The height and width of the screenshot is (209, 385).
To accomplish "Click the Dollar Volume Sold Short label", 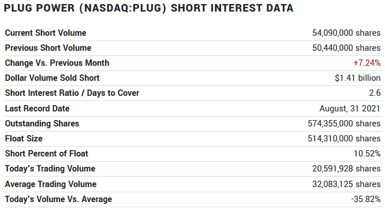I will 52,78.
